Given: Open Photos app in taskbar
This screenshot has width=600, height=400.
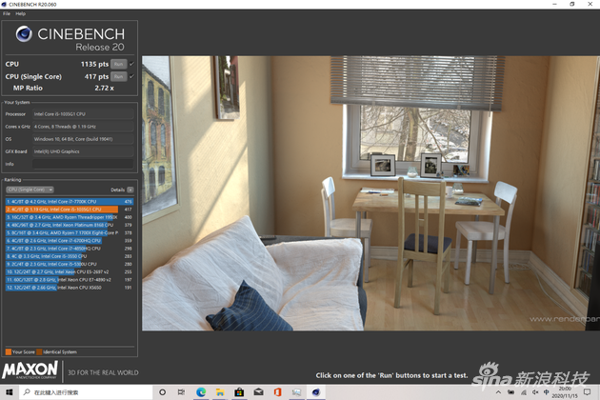Looking at the screenshot, I should click(296, 392).
